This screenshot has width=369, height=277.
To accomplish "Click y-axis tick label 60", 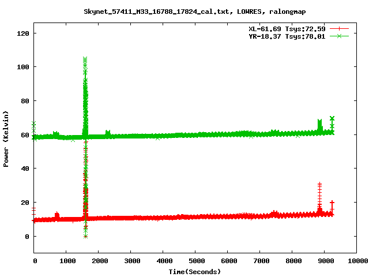I will pos(25,135).
